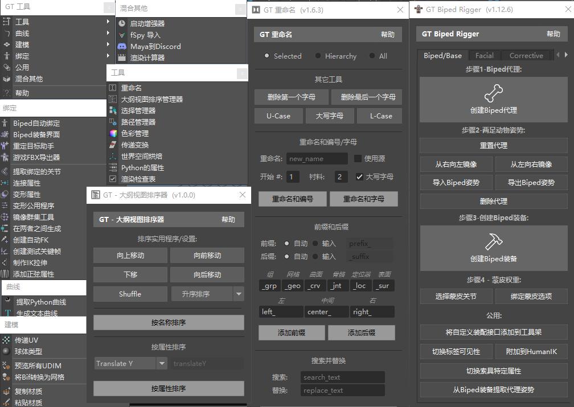Click the 球体类型 sphere icon
Image resolution: width=574 pixels, height=407 pixels.
(x=6, y=351)
